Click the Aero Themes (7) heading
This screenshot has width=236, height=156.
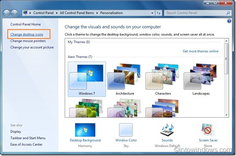pos(80,57)
